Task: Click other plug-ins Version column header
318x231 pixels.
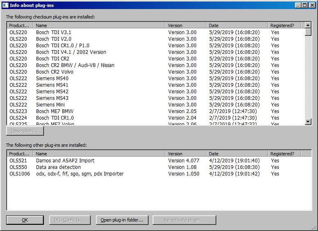Action: pos(186,154)
